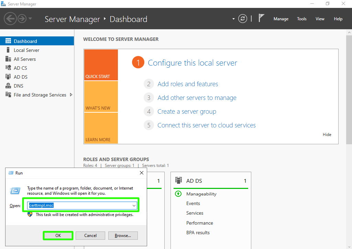Open the Manage menu
Image resolution: width=352 pixels, height=249 pixels.
click(x=281, y=19)
